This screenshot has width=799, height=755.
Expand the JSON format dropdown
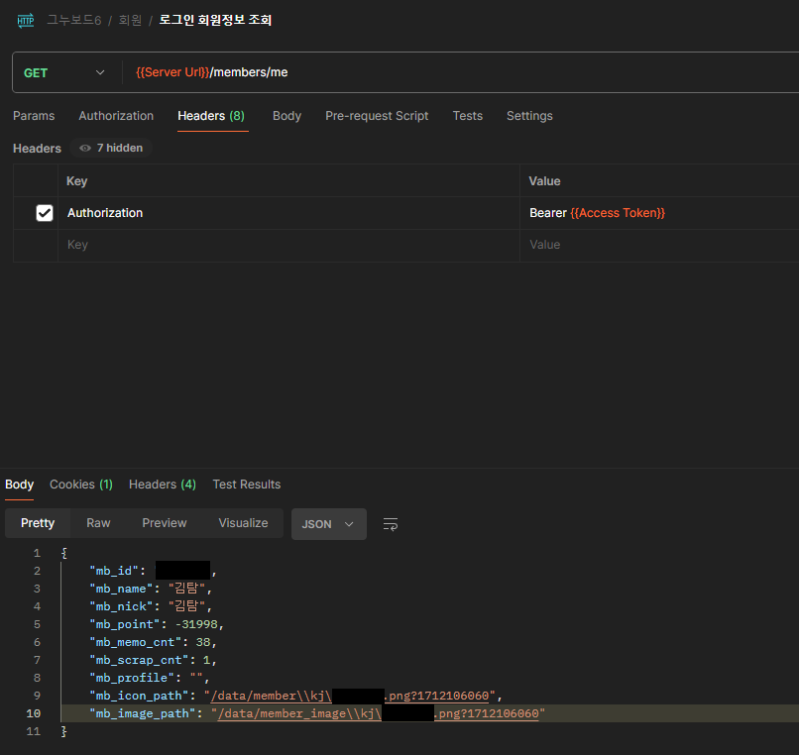[x=328, y=524]
